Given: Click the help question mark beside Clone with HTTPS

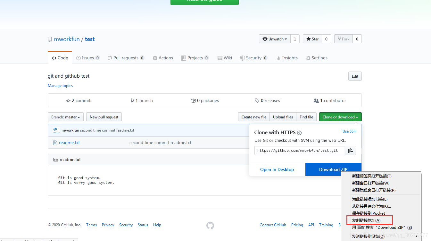Looking at the screenshot, I should [x=299, y=133].
